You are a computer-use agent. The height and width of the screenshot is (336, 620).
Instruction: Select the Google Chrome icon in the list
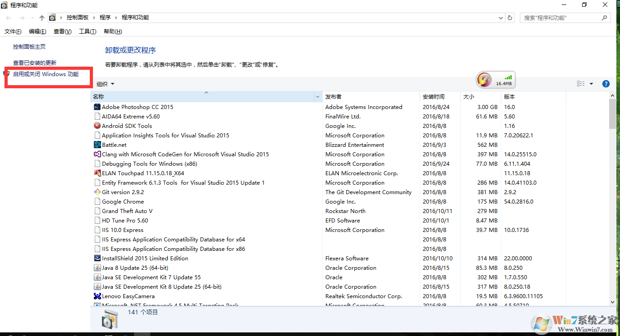(97, 201)
